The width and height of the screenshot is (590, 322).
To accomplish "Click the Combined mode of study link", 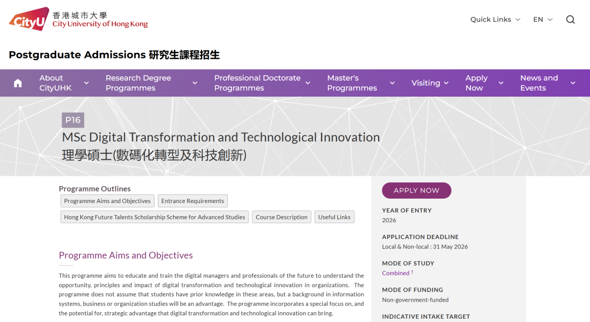I will [396, 273].
